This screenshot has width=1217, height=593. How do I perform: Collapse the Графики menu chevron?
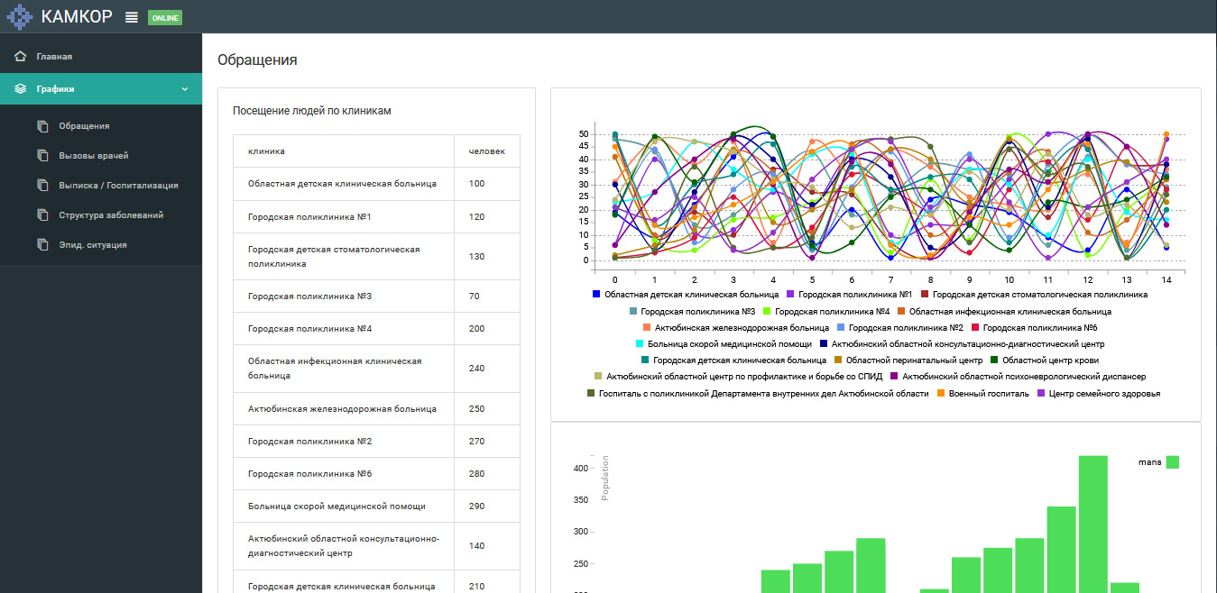184,89
